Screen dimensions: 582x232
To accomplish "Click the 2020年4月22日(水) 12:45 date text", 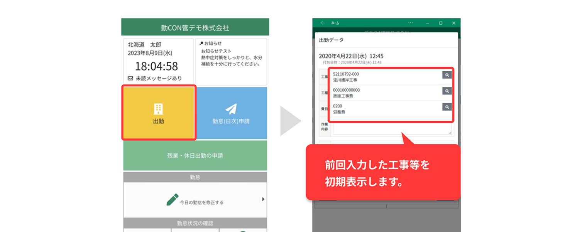I will click(x=351, y=56).
